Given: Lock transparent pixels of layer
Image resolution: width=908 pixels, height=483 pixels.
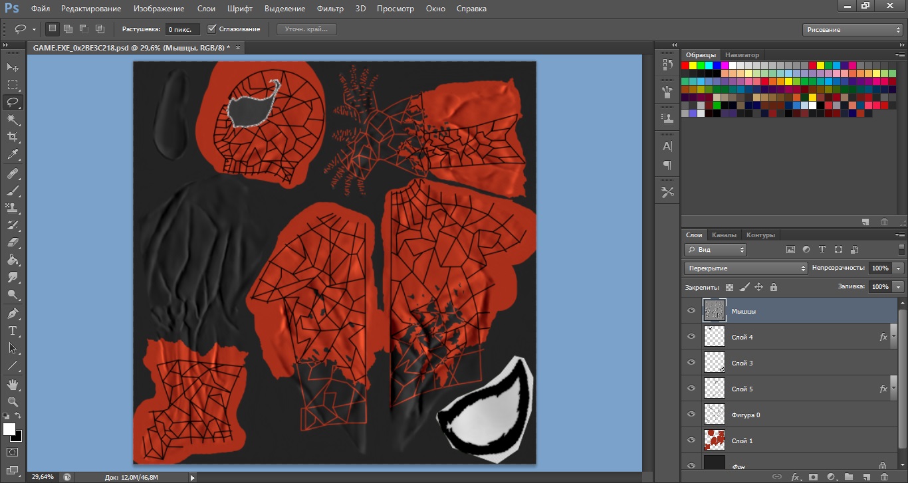Looking at the screenshot, I should (730, 288).
